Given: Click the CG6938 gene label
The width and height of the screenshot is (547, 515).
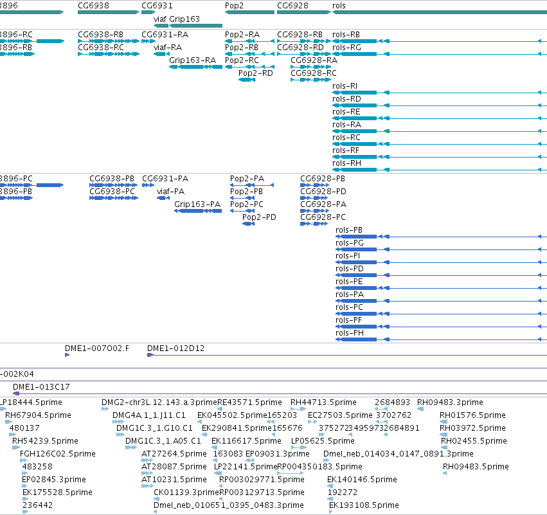Looking at the screenshot, I should 93,6.
